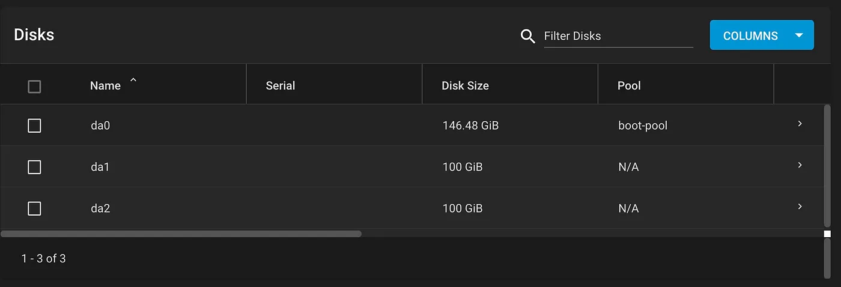Expand the da0 row chevron
Image resolution: width=841 pixels, height=287 pixels.
click(800, 123)
